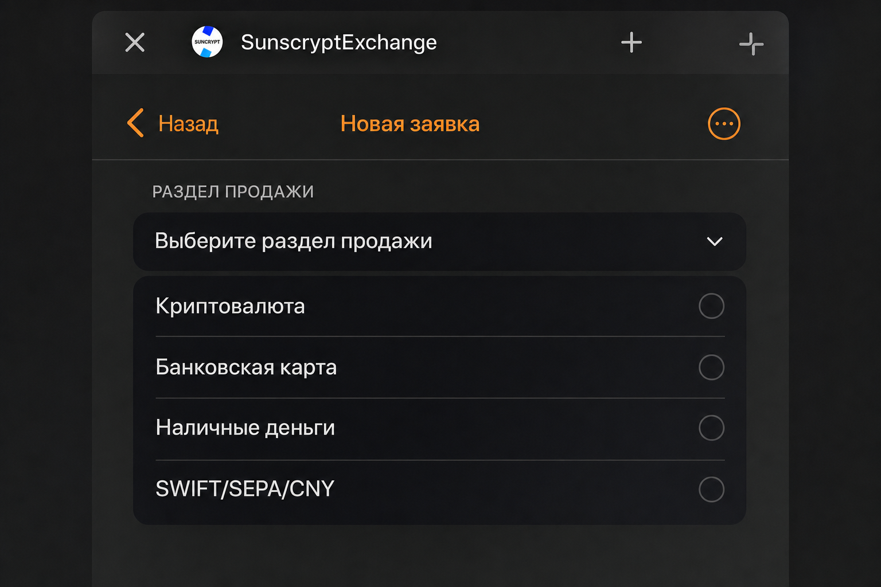Choose the Наличные деньги option label
The height and width of the screenshot is (587, 881).
(245, 428)
